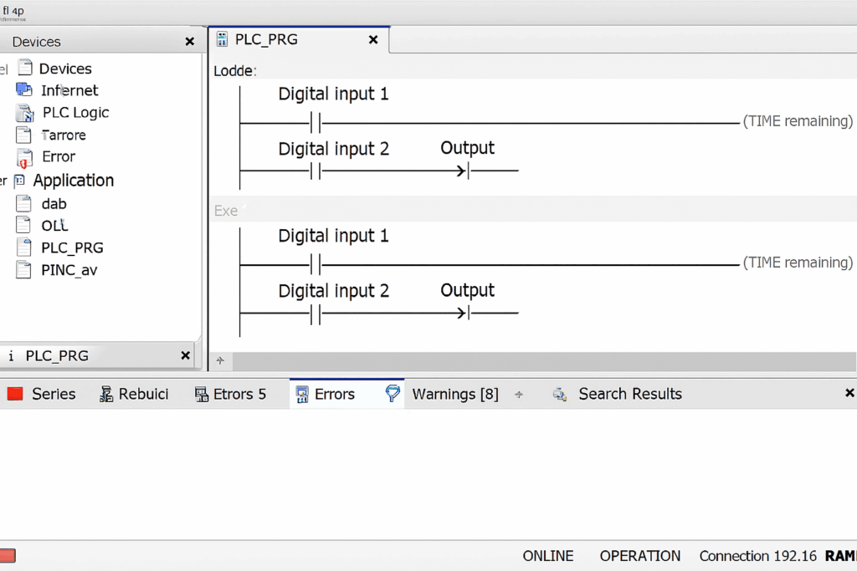Click Digital input 1 contact in Exe network
Viewport: 857px width, 571px height.
click(x=316, y=265)
